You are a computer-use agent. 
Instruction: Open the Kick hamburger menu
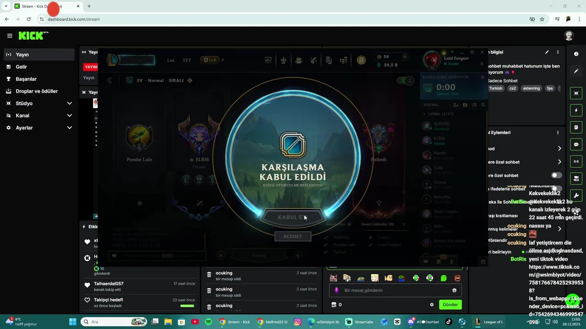coord(10,36)
